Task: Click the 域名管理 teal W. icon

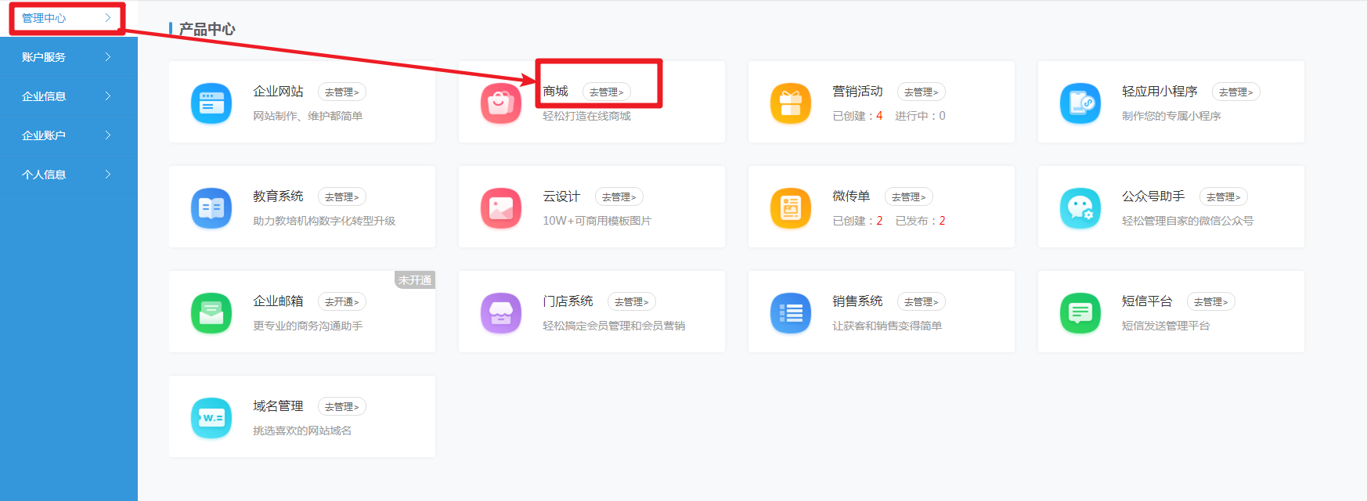Action: click(211, 417)
